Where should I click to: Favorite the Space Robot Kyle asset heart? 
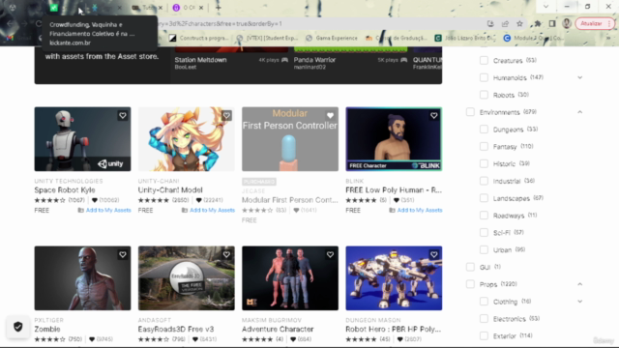pyautogui.click(x=123, y=116)
